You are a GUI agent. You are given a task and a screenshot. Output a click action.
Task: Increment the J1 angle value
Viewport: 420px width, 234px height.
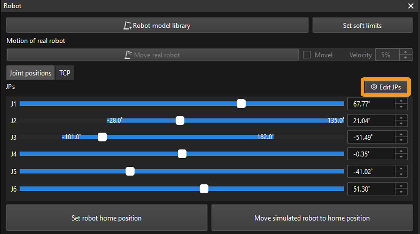pyautogui.click(x=401, y=101)
